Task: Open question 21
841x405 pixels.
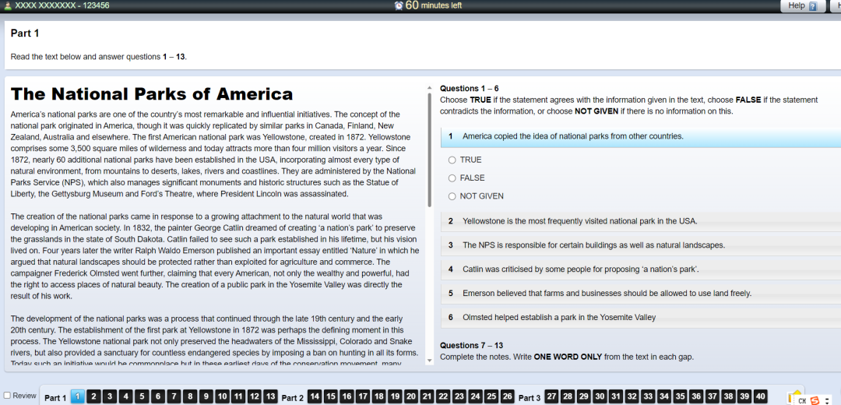Action: pos(428,397)
